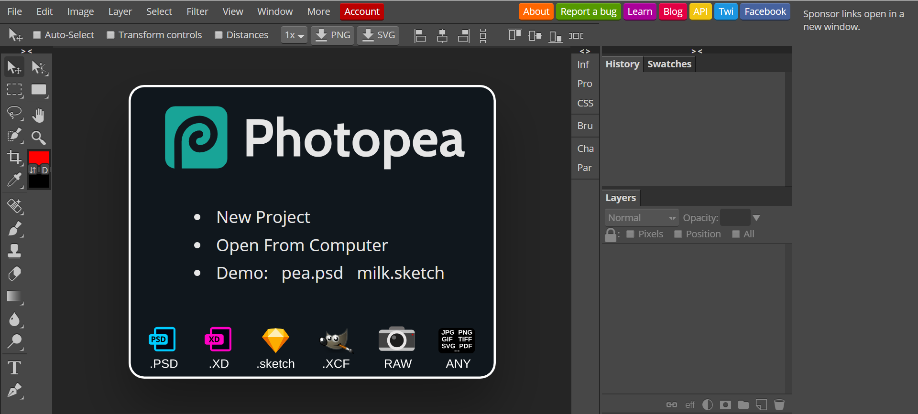Image resolution: width=918 pixels, height=414 pixels.
Task: Click the Opacity value input field
Action: click(x=735, y=218)
